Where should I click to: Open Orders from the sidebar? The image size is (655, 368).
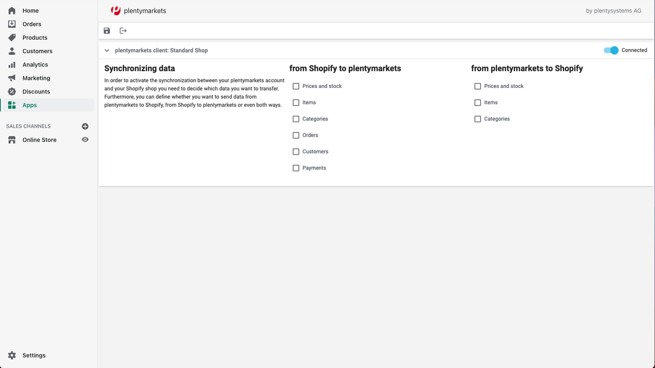click(32, 24)
